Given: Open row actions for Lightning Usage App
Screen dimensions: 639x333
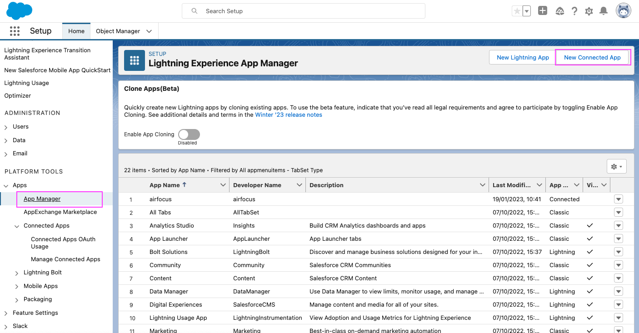Looking at the screenshot, I should (x=618, y=318).
